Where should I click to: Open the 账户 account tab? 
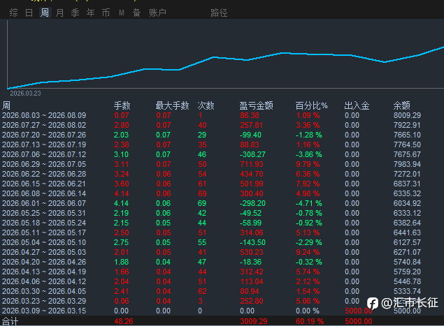157,13
